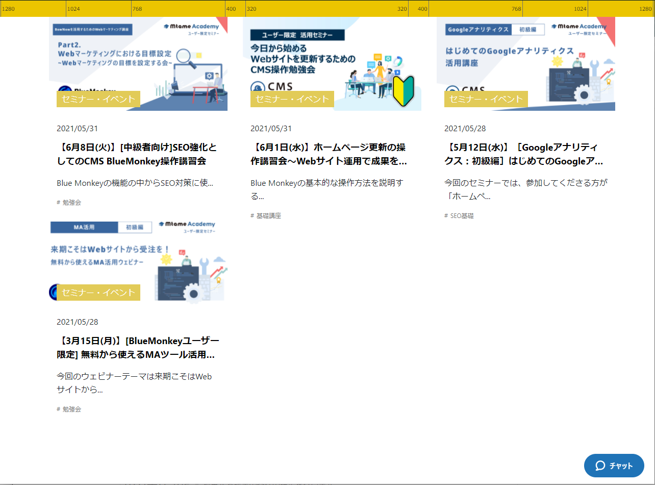Open article 【3月15日(月)】BlueMonkeyユーザー限定 MAツール活用
Viewport: 655px width, 485px height.
click(x=138, y=348)
